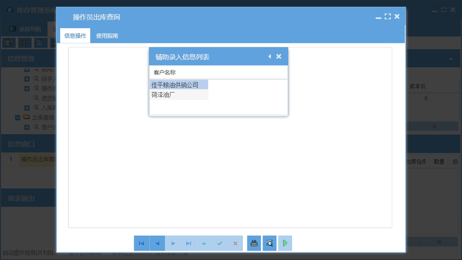This screenshot has width=462, height=260.
Task: Go to first record navigation button
Action: tap(142, 243)
